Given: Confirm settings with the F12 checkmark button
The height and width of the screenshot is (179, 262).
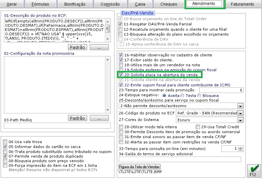Looking at the screenshot, I should pyautogui.click(x=254, y=171).
